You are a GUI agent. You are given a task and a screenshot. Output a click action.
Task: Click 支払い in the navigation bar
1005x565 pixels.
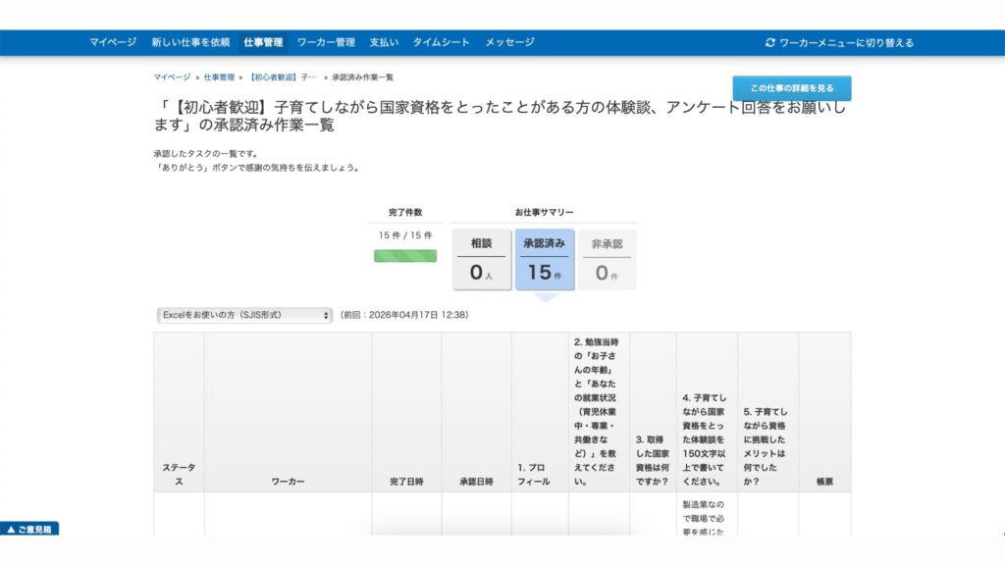(x=384, y=42)
